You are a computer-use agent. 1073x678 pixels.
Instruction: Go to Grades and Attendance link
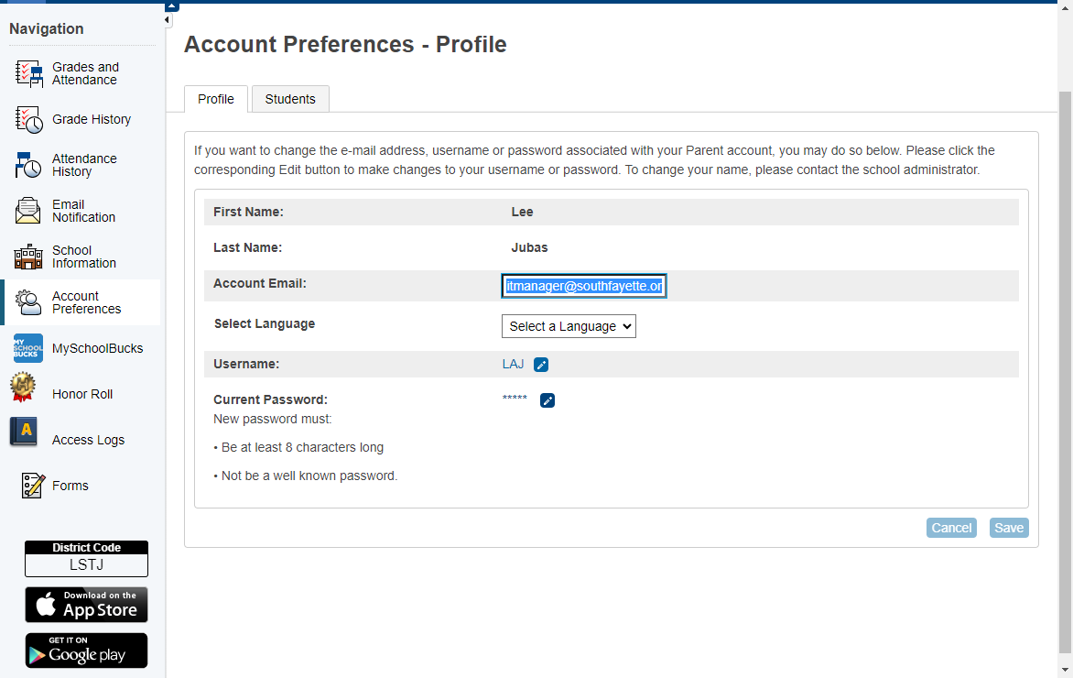pyautogui.click(x=85, y=73)
